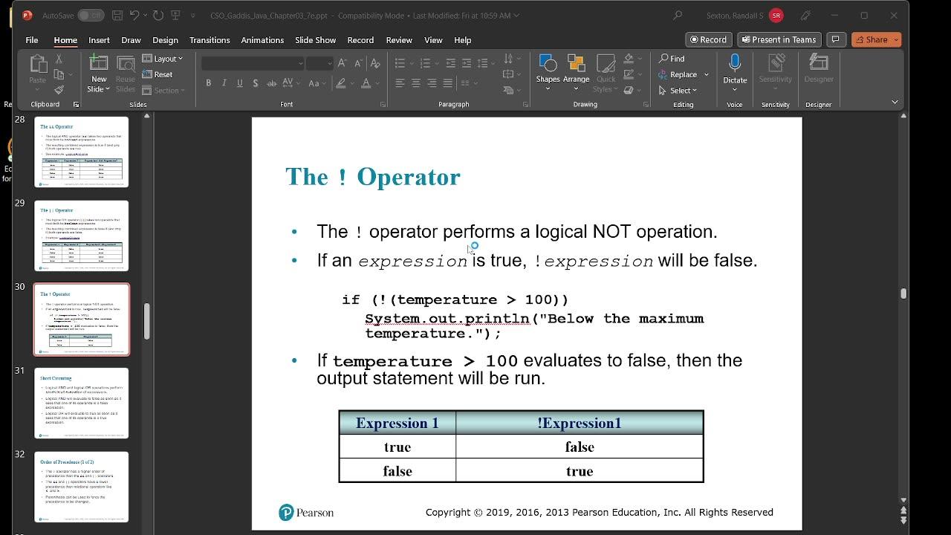Select slide 31 Short Circuiting thumbnail
Image resolution: width=951 pixels, height=535 pixels.
[x=82, y=403]
